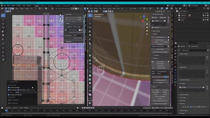Open the Render menu

coord(13,6)
